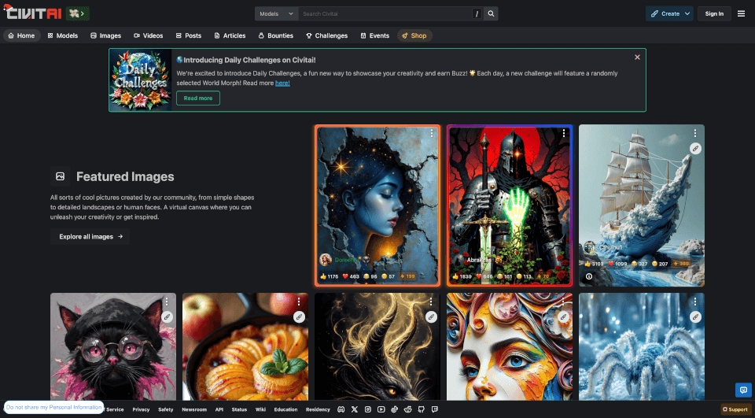Viewport: 755px width, 418px height.
Task: Switch to the Bounties tab
Action: tap(275, 35)
